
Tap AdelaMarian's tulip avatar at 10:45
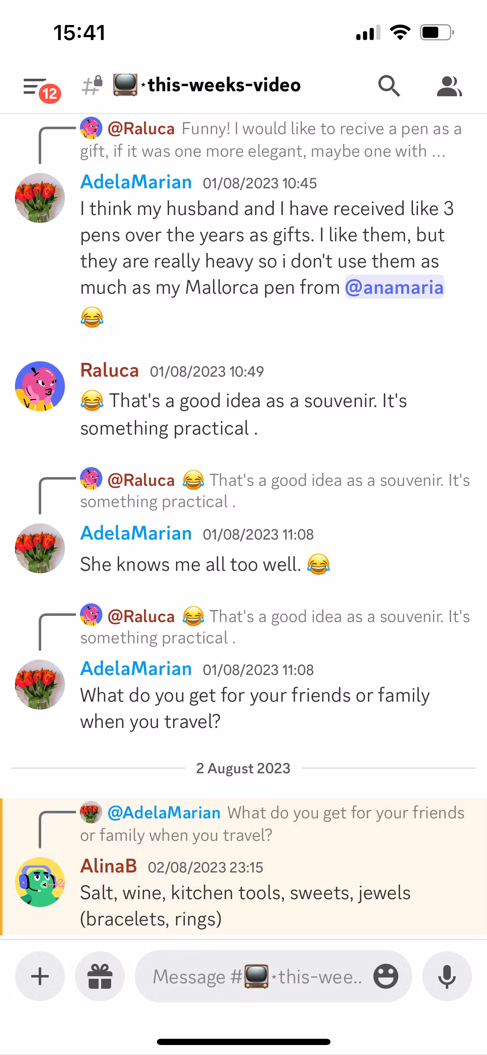coord(40,198)
